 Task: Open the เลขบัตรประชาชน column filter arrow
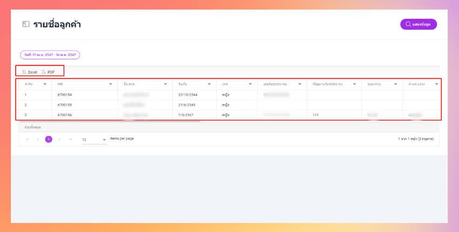tap(300, 84)
